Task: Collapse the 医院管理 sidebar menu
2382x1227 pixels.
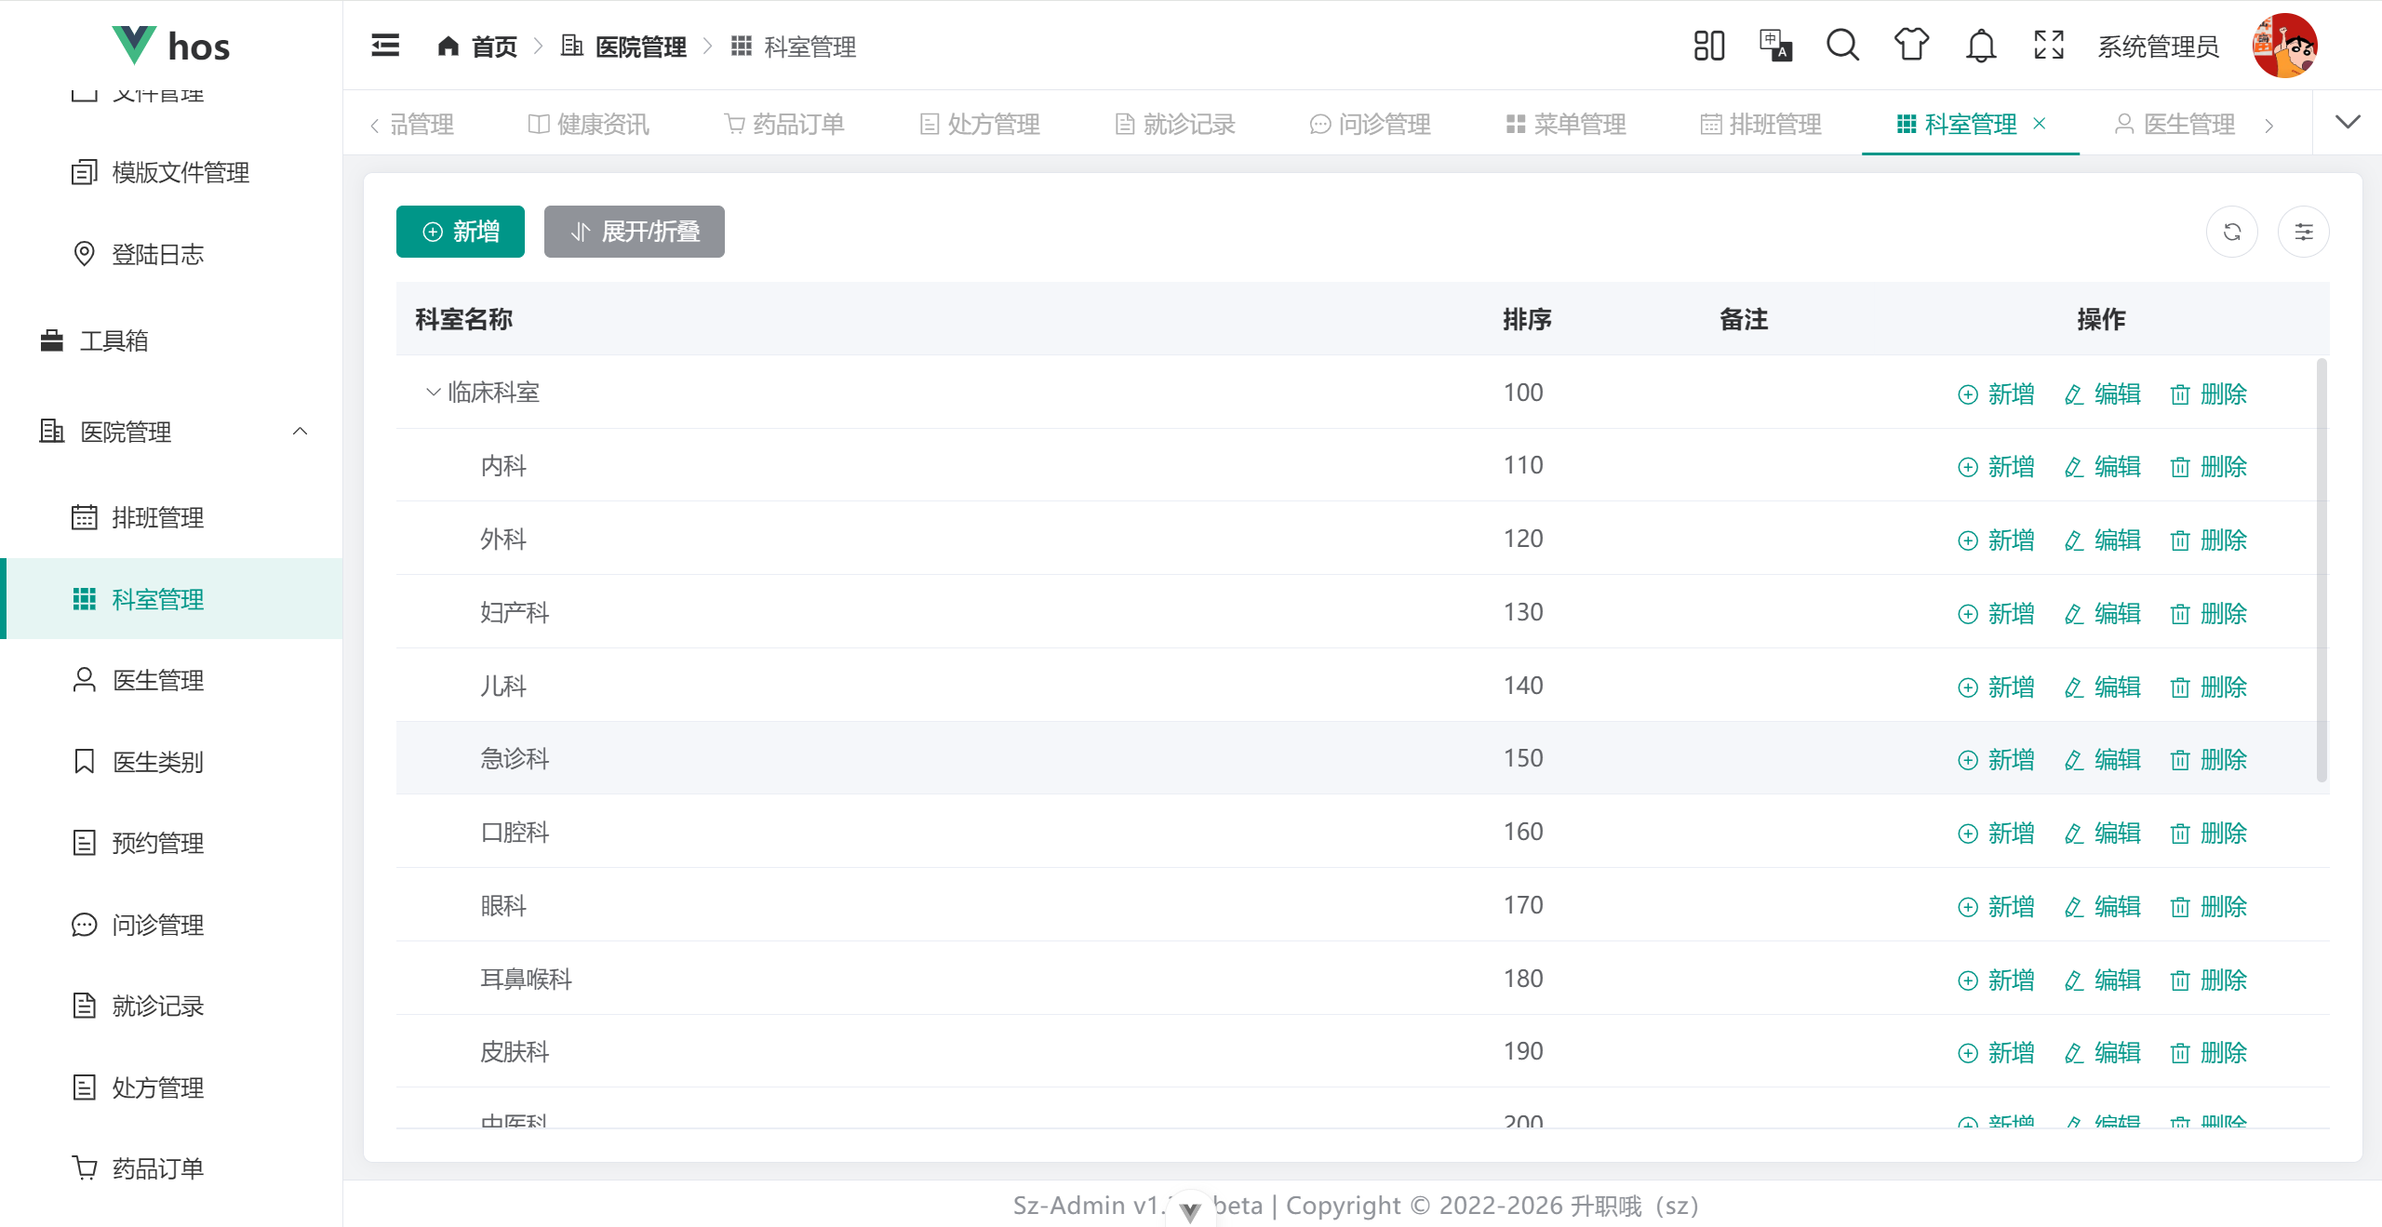Action: click(x=300, y=432)
